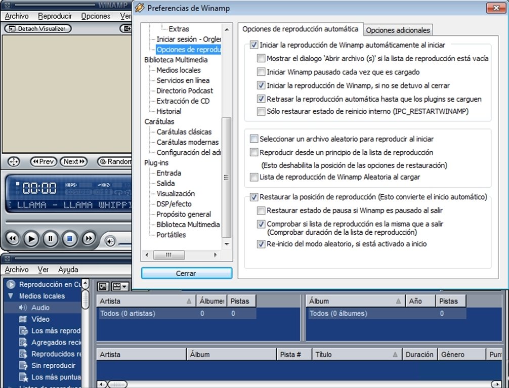
Task: Click the album art view icon in library
Action: tap(103, 286)
